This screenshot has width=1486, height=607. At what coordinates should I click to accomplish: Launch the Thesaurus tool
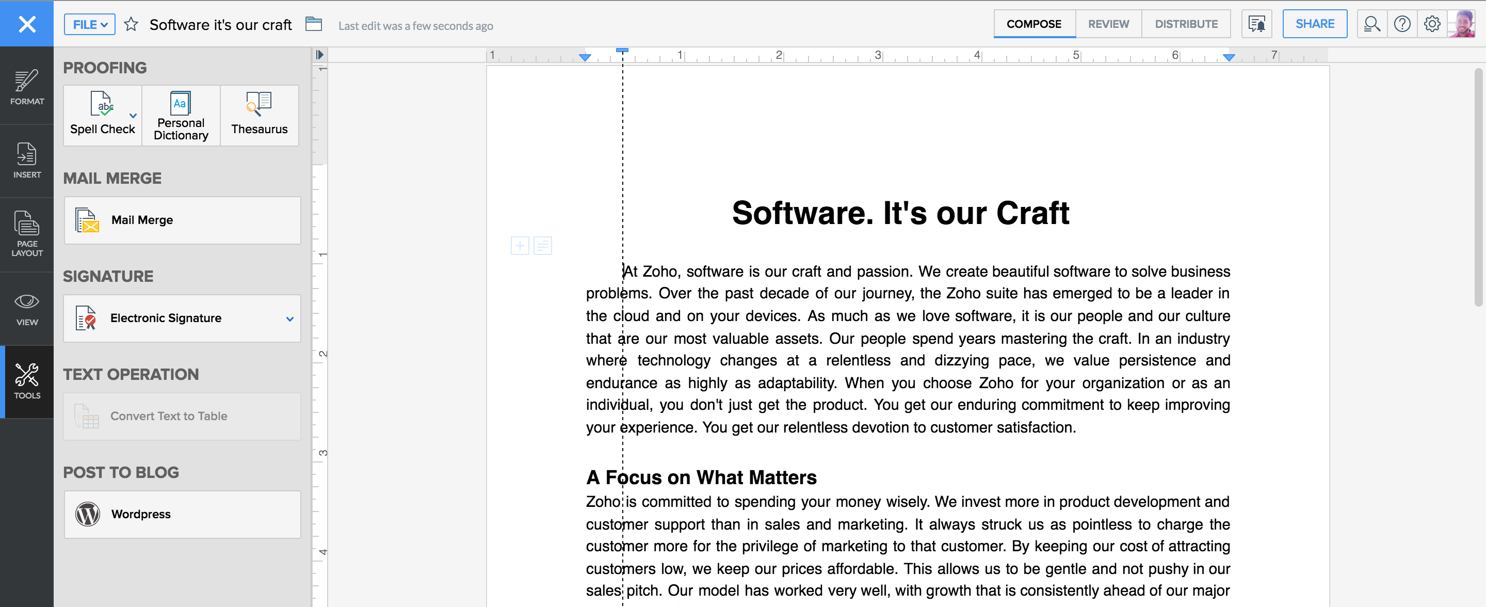click(259, 115)
